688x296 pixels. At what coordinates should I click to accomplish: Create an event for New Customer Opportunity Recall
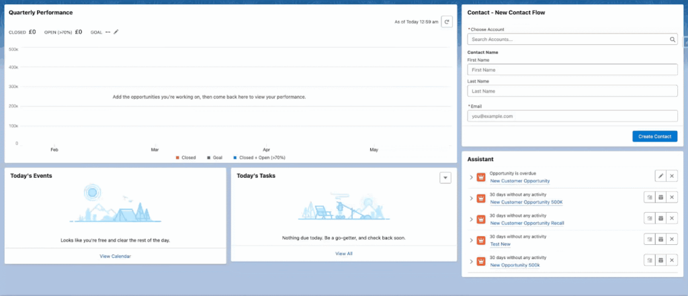[660, 218]
